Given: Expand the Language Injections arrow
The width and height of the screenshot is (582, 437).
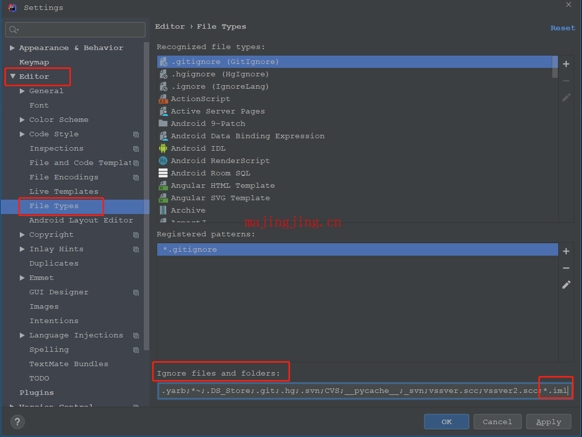Looking at the screenshot, I should coord(22,335).
